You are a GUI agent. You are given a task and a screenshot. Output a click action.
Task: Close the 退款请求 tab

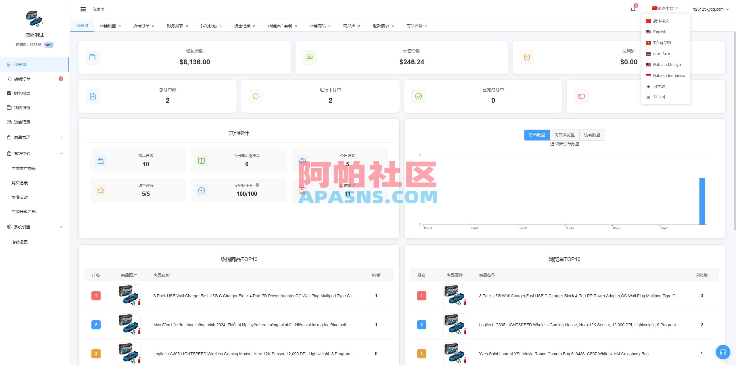coord(393,26)
